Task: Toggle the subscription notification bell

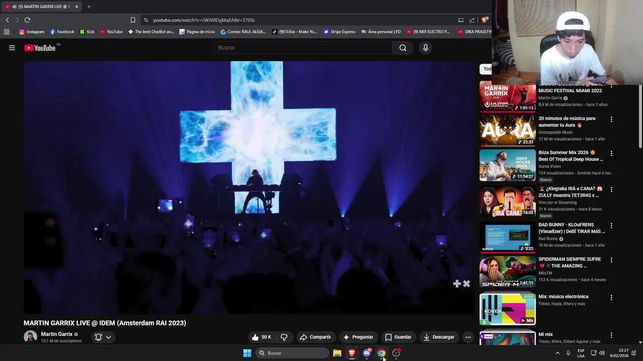Action: click(102, 337)
